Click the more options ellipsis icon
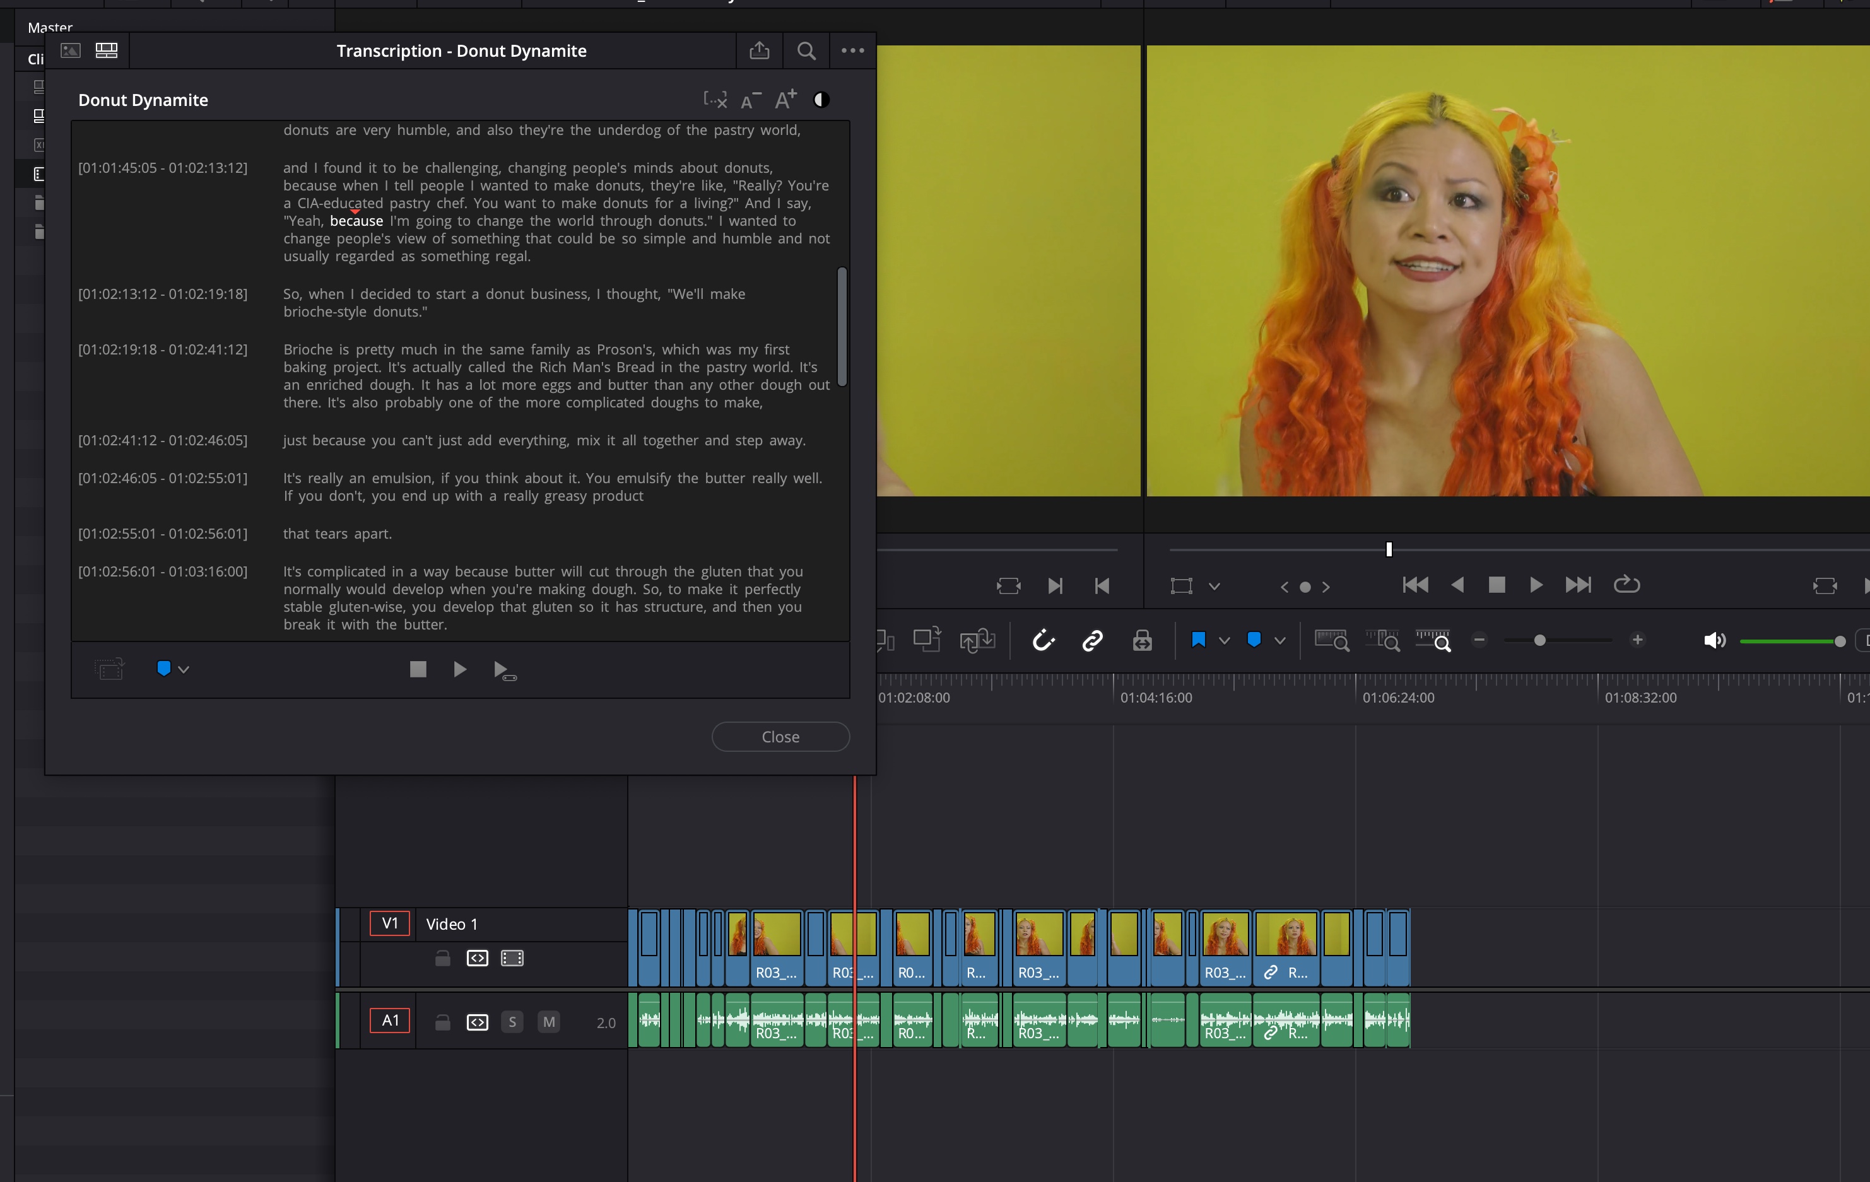The image size is (1870, 1182). [x=851, y=50]
